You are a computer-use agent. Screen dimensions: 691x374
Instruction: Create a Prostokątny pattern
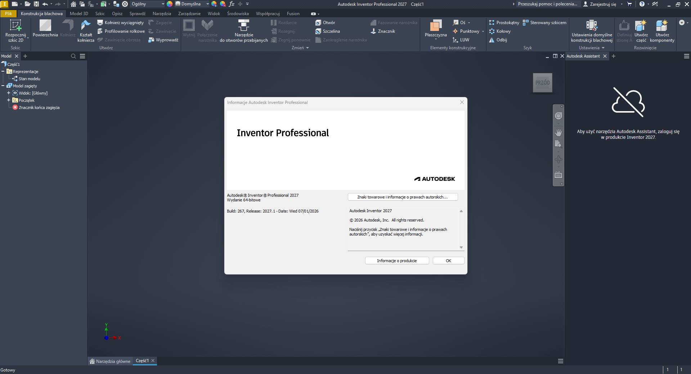coord(504,23)
